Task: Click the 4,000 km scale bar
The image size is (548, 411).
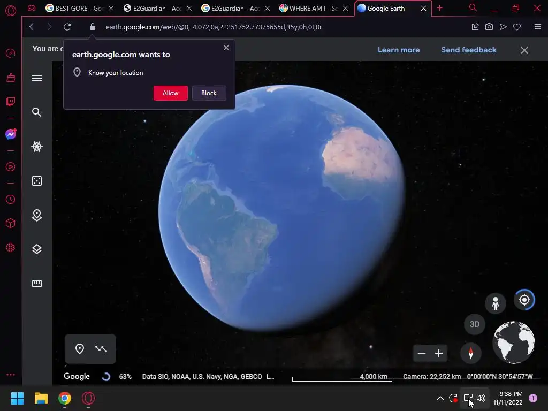Action: pyautogui.click(x=342, y=377)
